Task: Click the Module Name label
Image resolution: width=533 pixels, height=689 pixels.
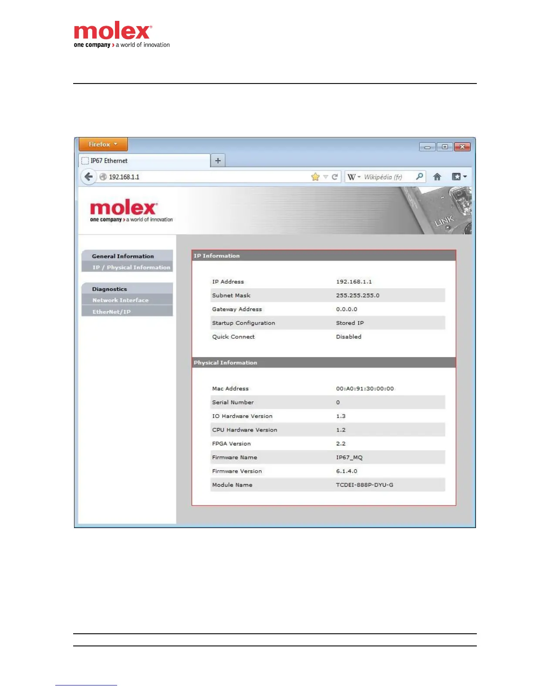Action: pyautogui.click(x=232, y=485)
